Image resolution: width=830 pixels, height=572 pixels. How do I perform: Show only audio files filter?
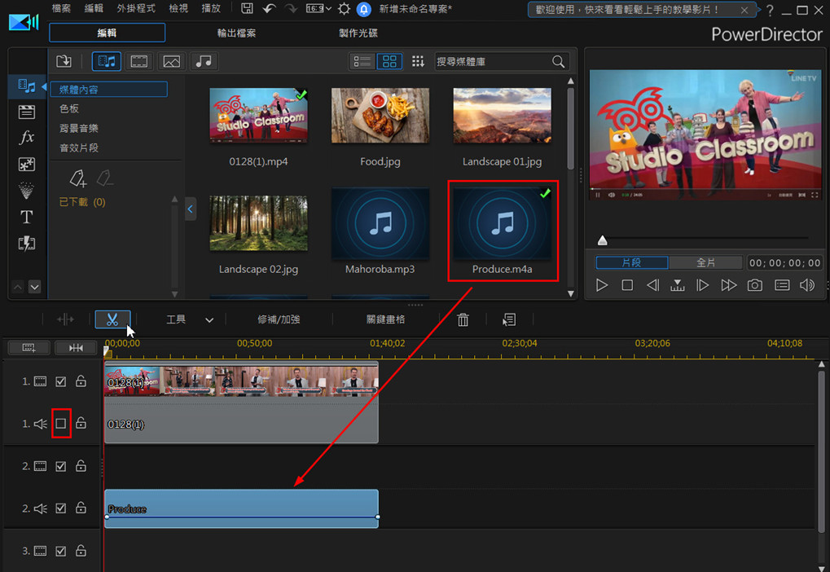point(204,61)
